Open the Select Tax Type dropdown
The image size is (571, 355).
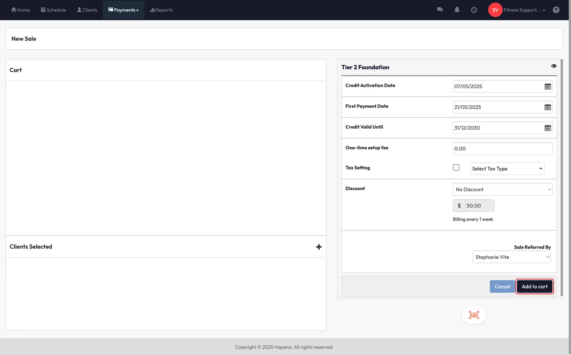pos(507,169)
